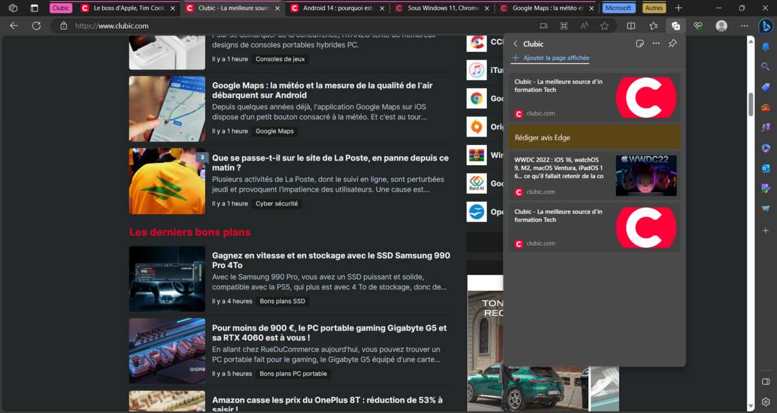This screenshot has height=413, width=777.
Task: Click the page vertical scrollbar thumb
Action: pyautogui.click(x=751, y=104)
